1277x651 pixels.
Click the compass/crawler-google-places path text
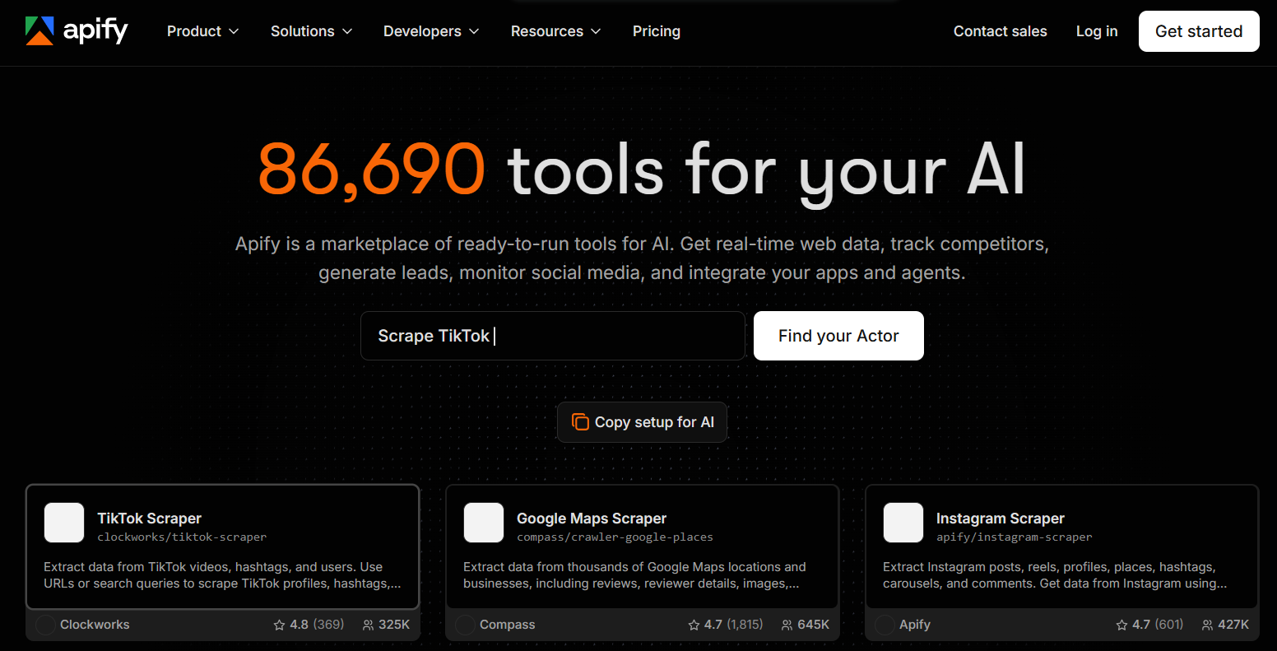pos(615,537)
